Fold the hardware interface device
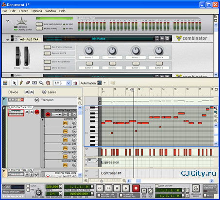The width and height of the screenshot is (220, 200). click(8, 21)
